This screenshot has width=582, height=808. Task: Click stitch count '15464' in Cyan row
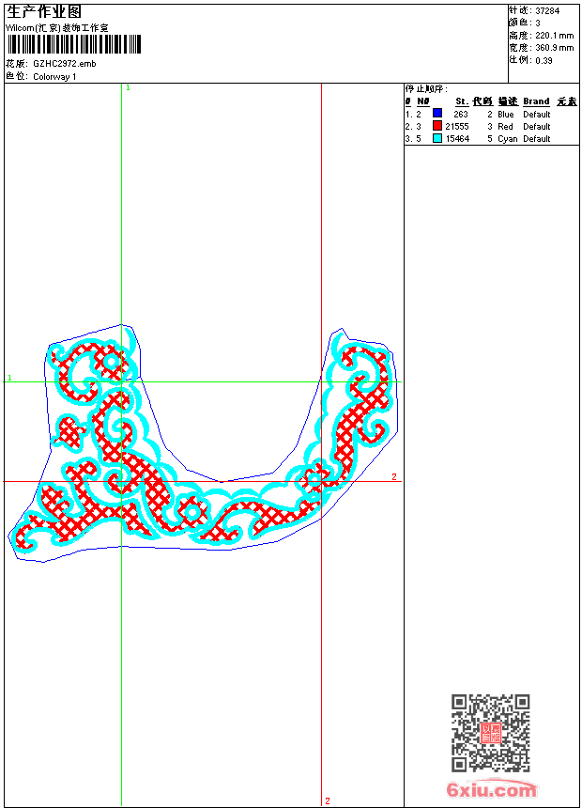pos(457,139)
